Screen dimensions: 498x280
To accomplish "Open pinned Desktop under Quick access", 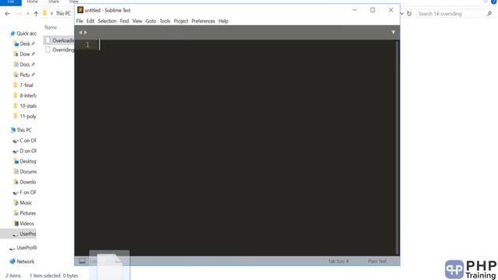I will pos(24,44).
